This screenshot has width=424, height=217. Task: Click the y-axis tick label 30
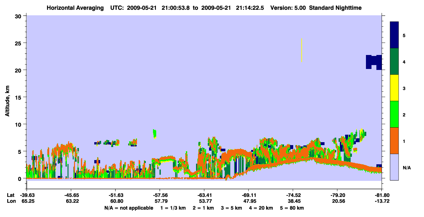tap(19, 16)
